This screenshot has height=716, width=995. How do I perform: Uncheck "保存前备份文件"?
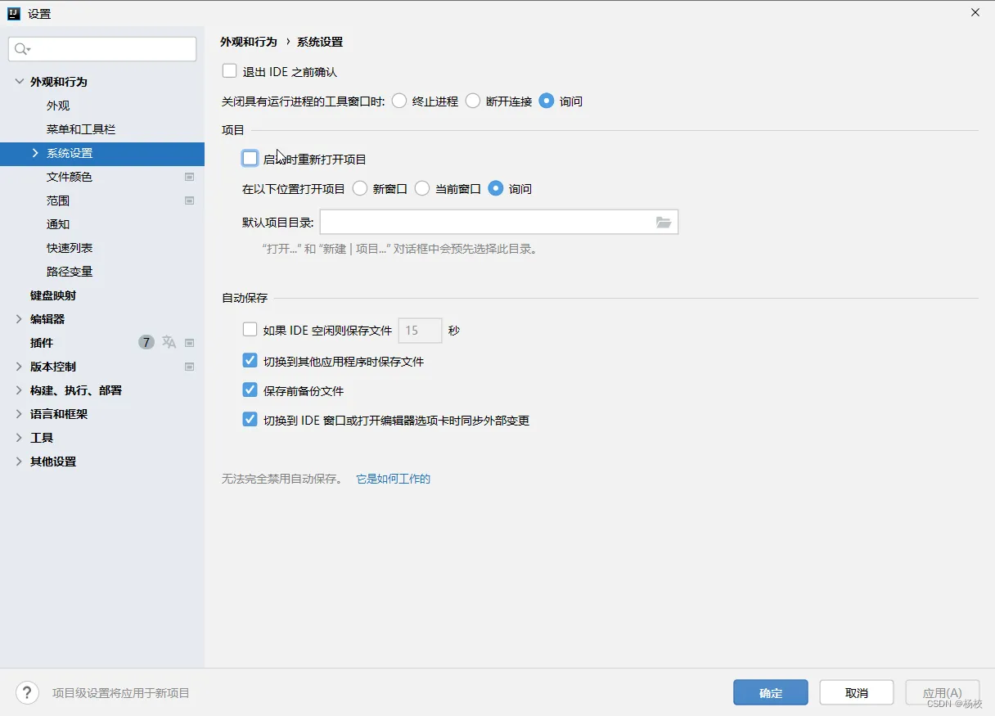tap(250, 390)
